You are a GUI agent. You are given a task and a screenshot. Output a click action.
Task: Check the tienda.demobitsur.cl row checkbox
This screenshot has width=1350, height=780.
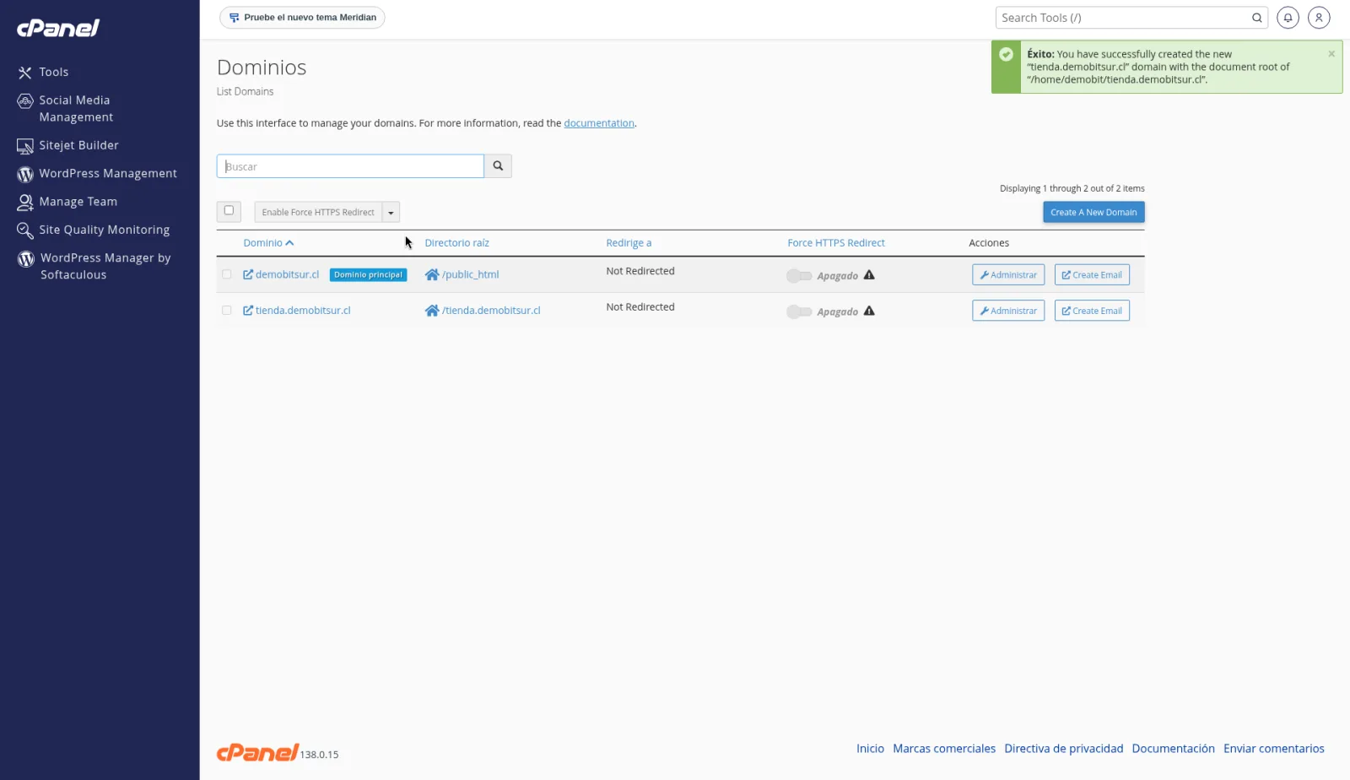pos(226,311)
